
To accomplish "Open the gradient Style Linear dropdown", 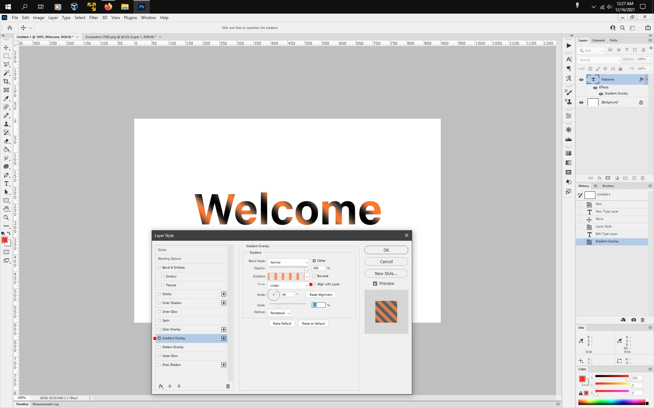I will [289, 286].
